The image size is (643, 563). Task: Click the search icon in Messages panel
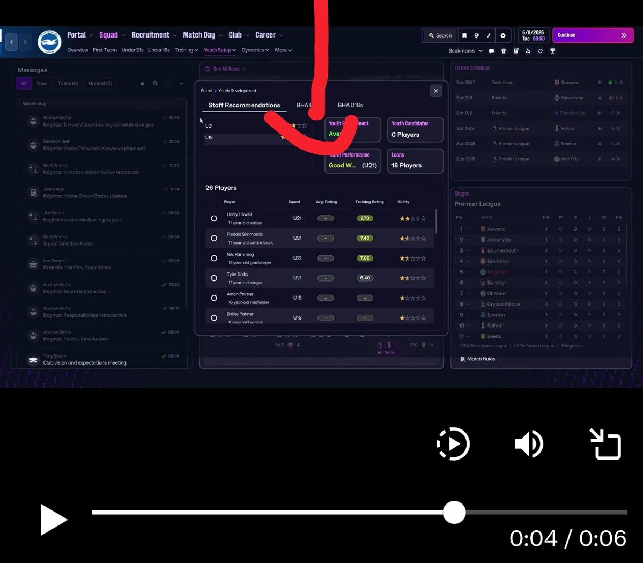tap(156, 83)
